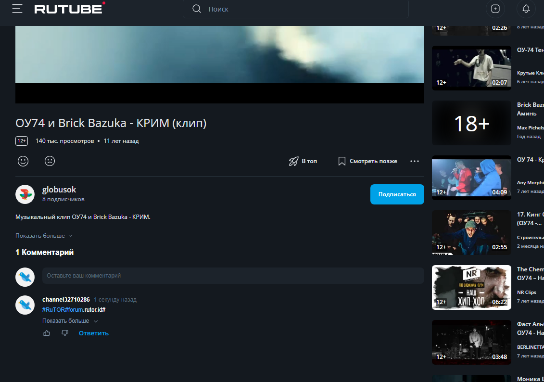Like the video with smiley icon

23,161
